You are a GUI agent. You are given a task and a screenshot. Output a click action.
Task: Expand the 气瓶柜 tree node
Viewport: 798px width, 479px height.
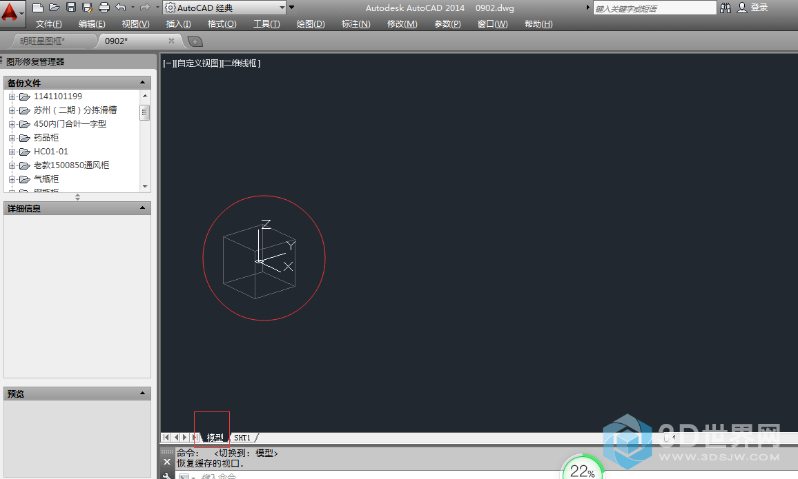coord(12,179)
